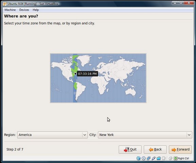Click the network adapters status icon
Screen dimensions: 196x163
point(149,158)
